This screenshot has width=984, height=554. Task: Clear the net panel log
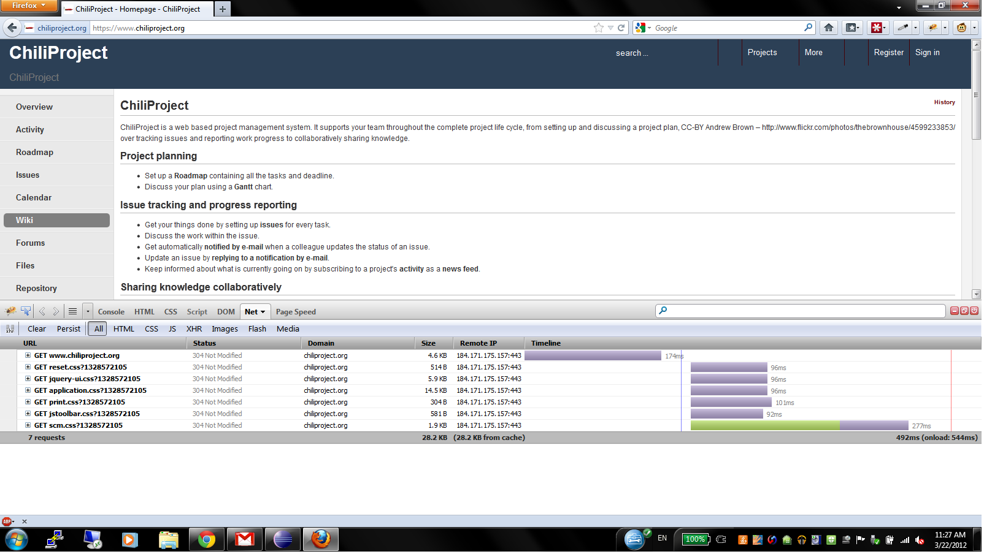37,329
